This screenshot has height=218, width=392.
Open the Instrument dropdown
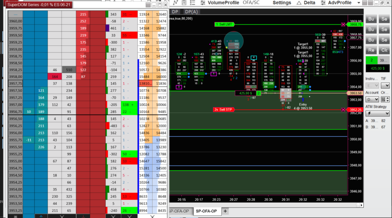(x=372, y=85)
